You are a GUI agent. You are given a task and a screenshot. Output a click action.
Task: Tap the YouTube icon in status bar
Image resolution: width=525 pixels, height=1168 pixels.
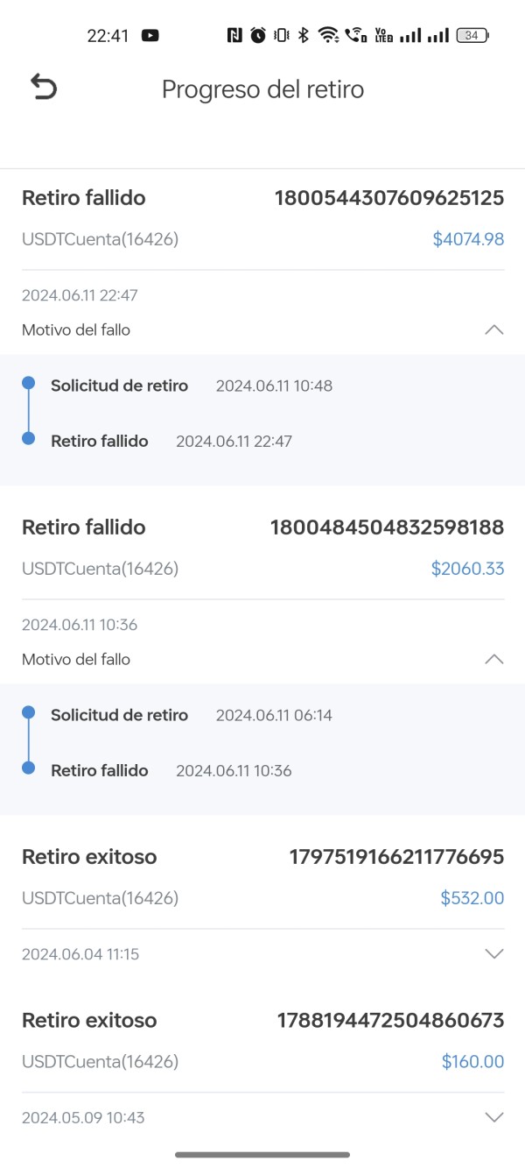click(x=150, y=36)
